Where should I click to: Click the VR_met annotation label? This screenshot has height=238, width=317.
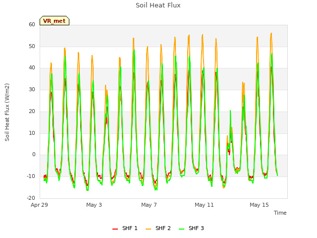(54, 21)
